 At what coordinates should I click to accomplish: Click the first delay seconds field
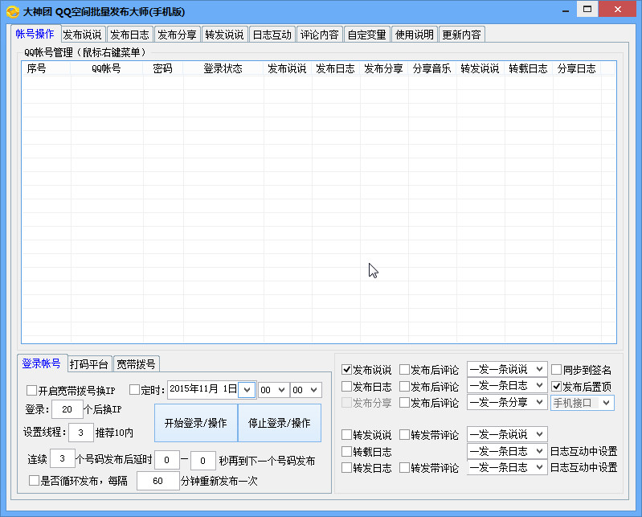[166, 460]
